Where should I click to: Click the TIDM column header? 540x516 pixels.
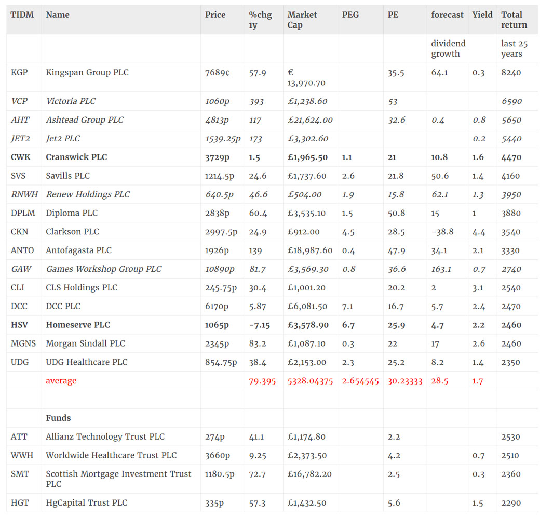22,15
